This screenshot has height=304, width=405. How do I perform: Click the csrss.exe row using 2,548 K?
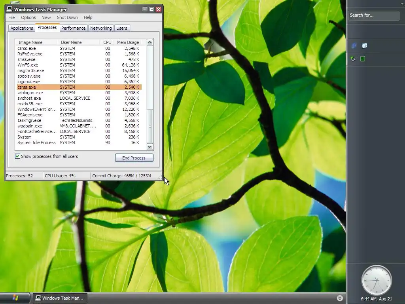pos(79,48)
